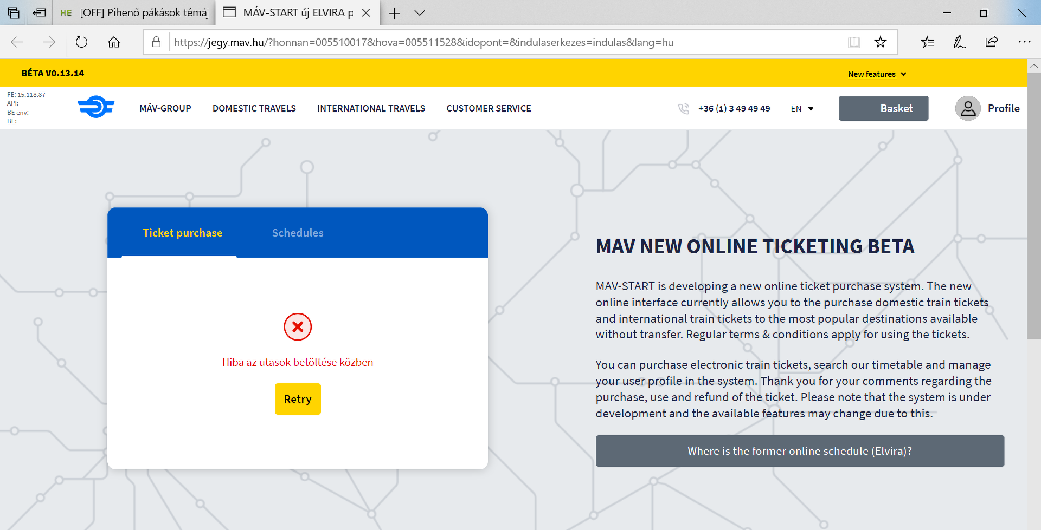Screen dimensions: 1041x530
Task: Click the Profile link text
Action: coord(1004,108)
